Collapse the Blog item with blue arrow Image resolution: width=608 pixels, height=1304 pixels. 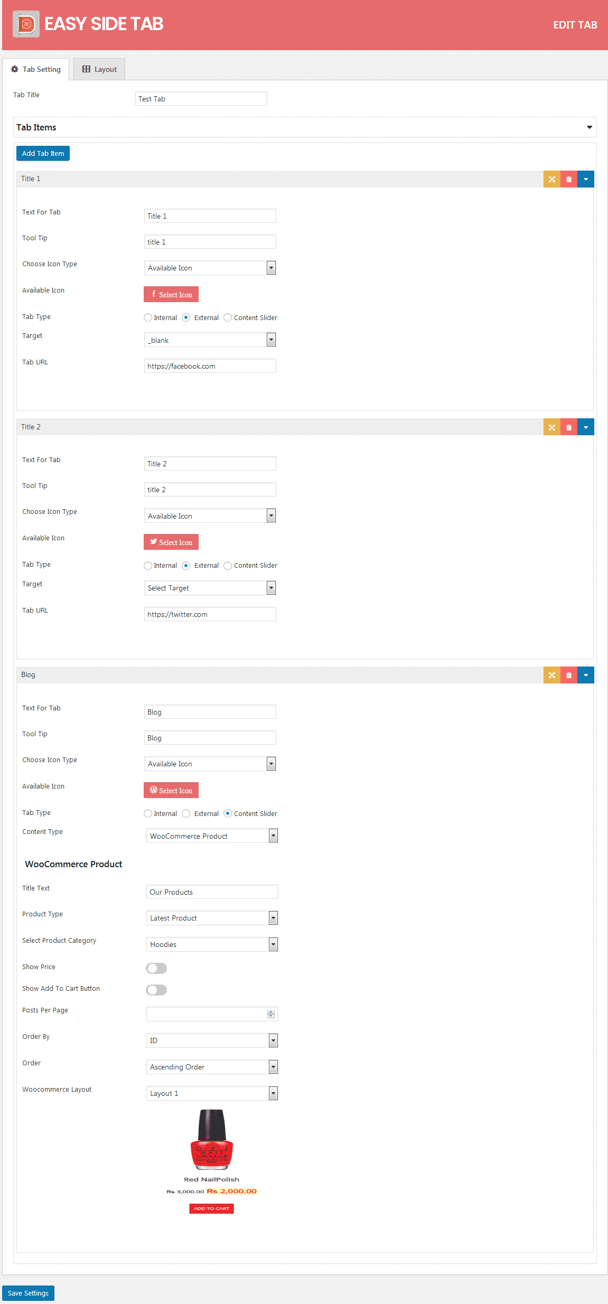click(x=585, y=675)
